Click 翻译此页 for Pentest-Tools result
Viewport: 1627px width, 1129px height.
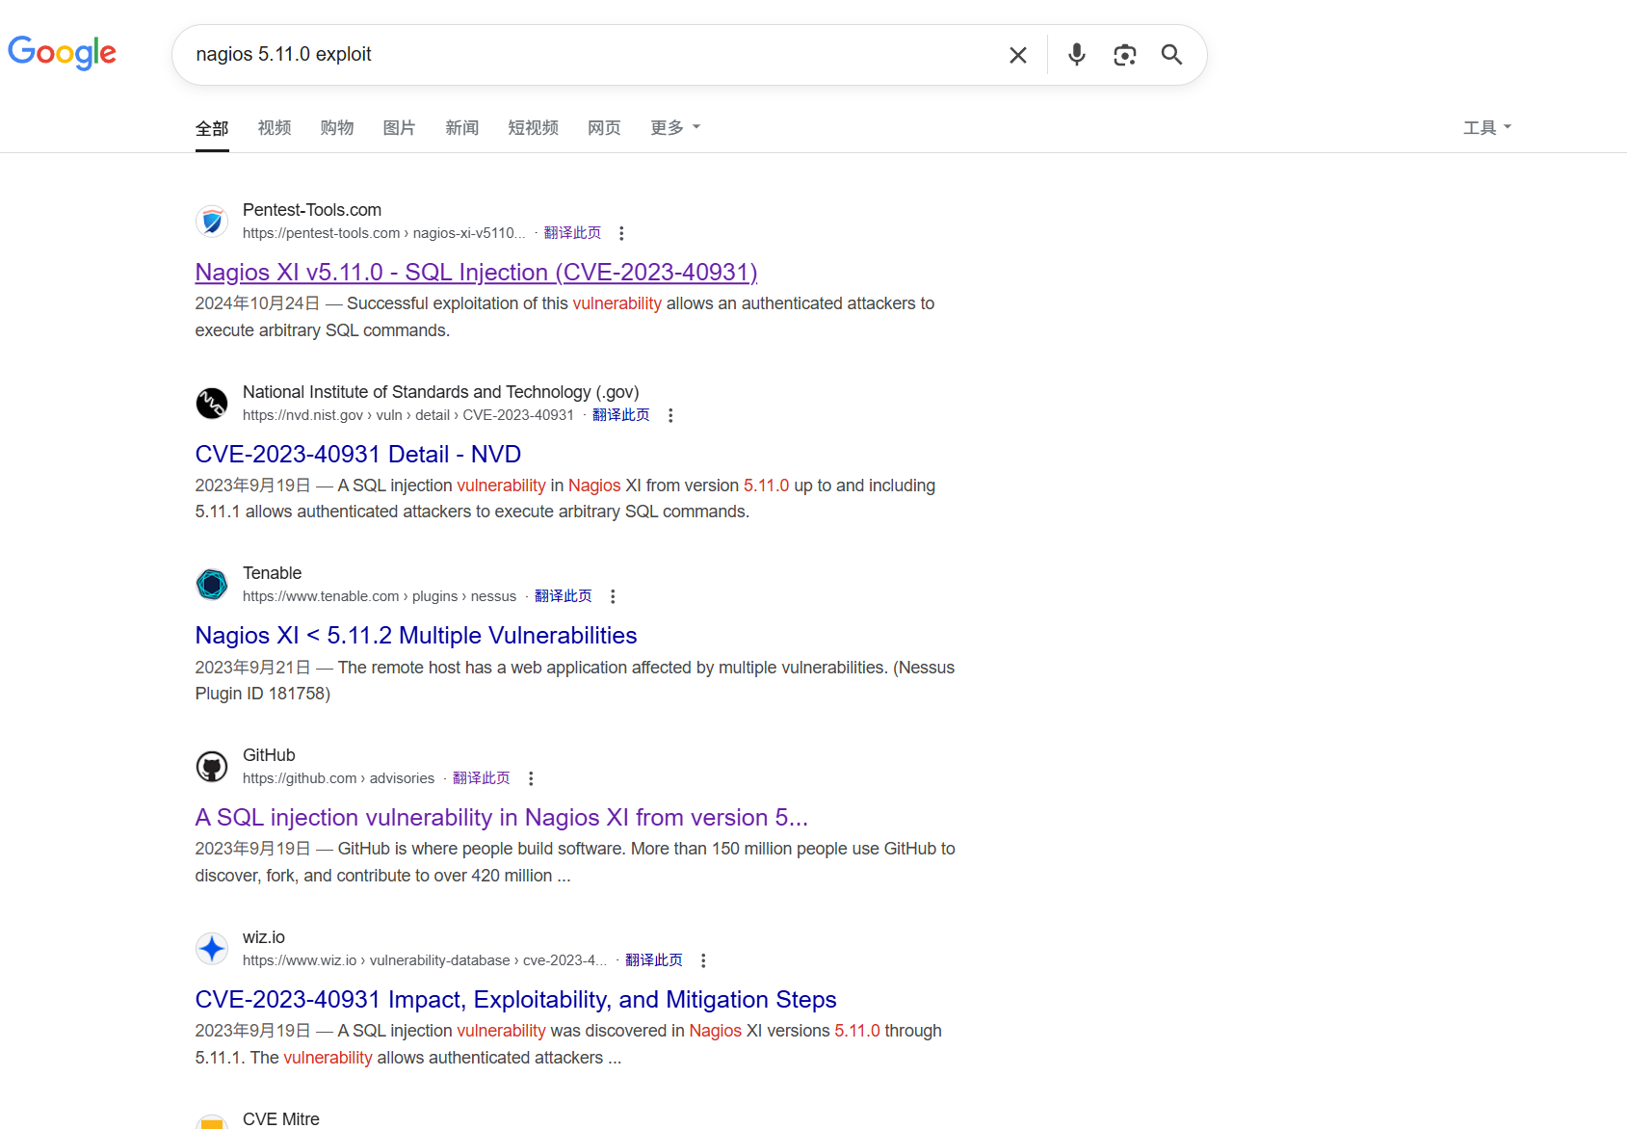coord(572,233)
